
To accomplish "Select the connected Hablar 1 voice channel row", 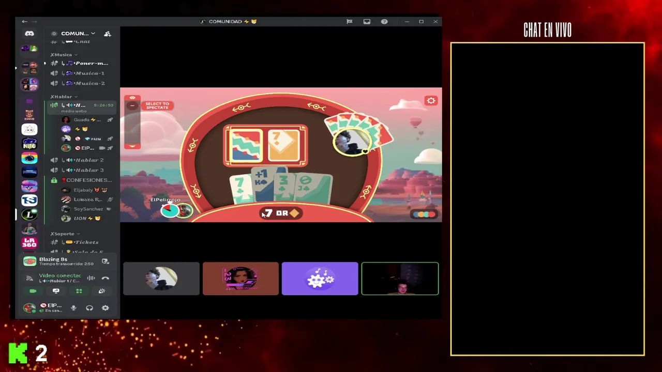I will (x=82, y=107).
